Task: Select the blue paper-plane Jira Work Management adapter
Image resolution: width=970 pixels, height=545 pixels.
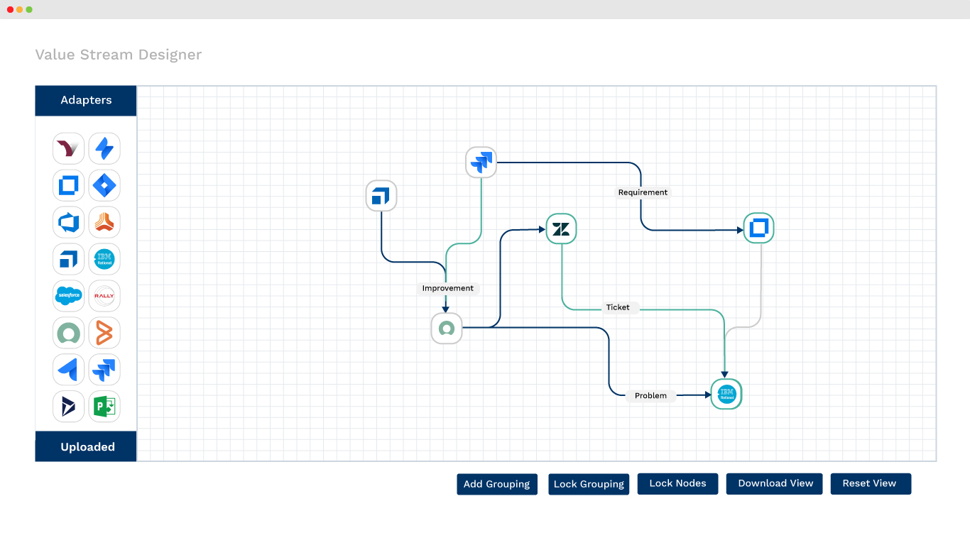Action: pos(69,370)
